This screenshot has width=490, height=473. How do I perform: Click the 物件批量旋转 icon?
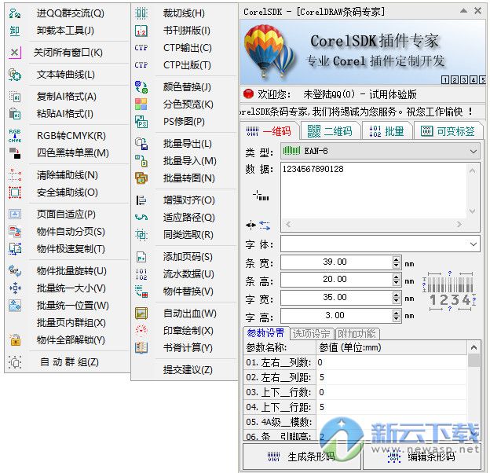tap(15, 271)
